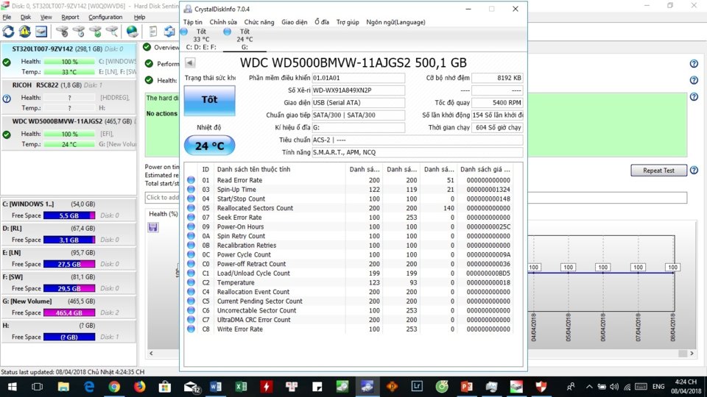Viewport: 707px width, 397px height.
Task: Click the help question mark beside Repeat Test
Action: (x=694, y=170)
